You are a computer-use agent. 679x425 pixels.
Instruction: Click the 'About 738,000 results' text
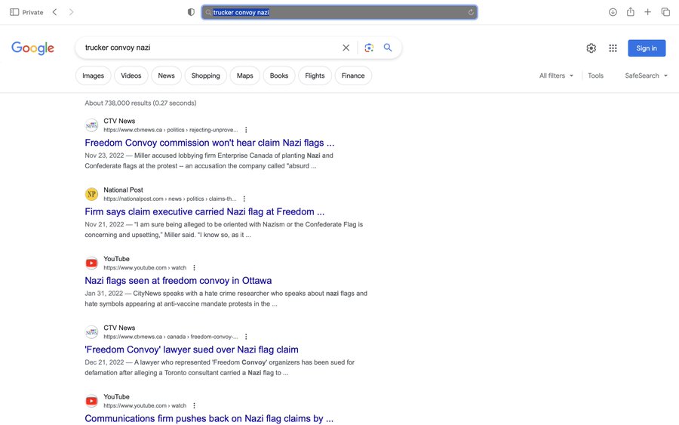coord(140,103)
